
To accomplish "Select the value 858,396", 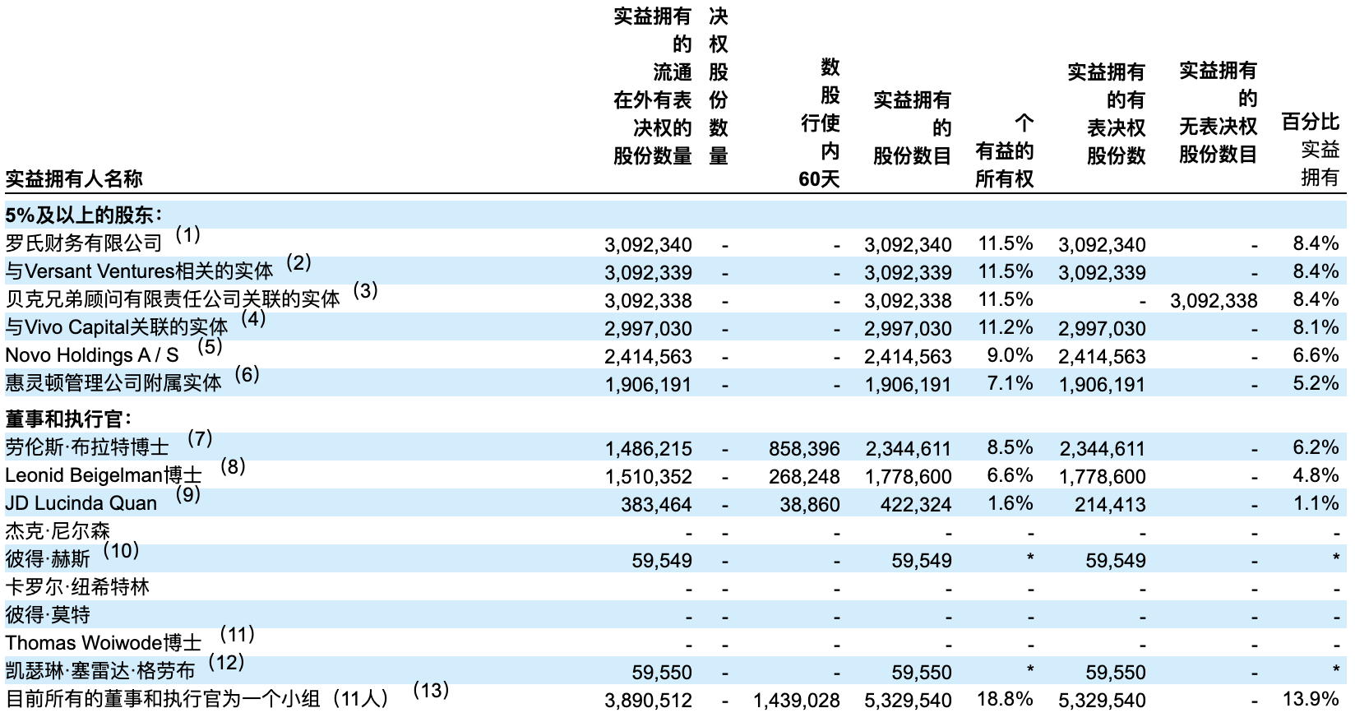I will pyautogui.click(x=805, y=449).
